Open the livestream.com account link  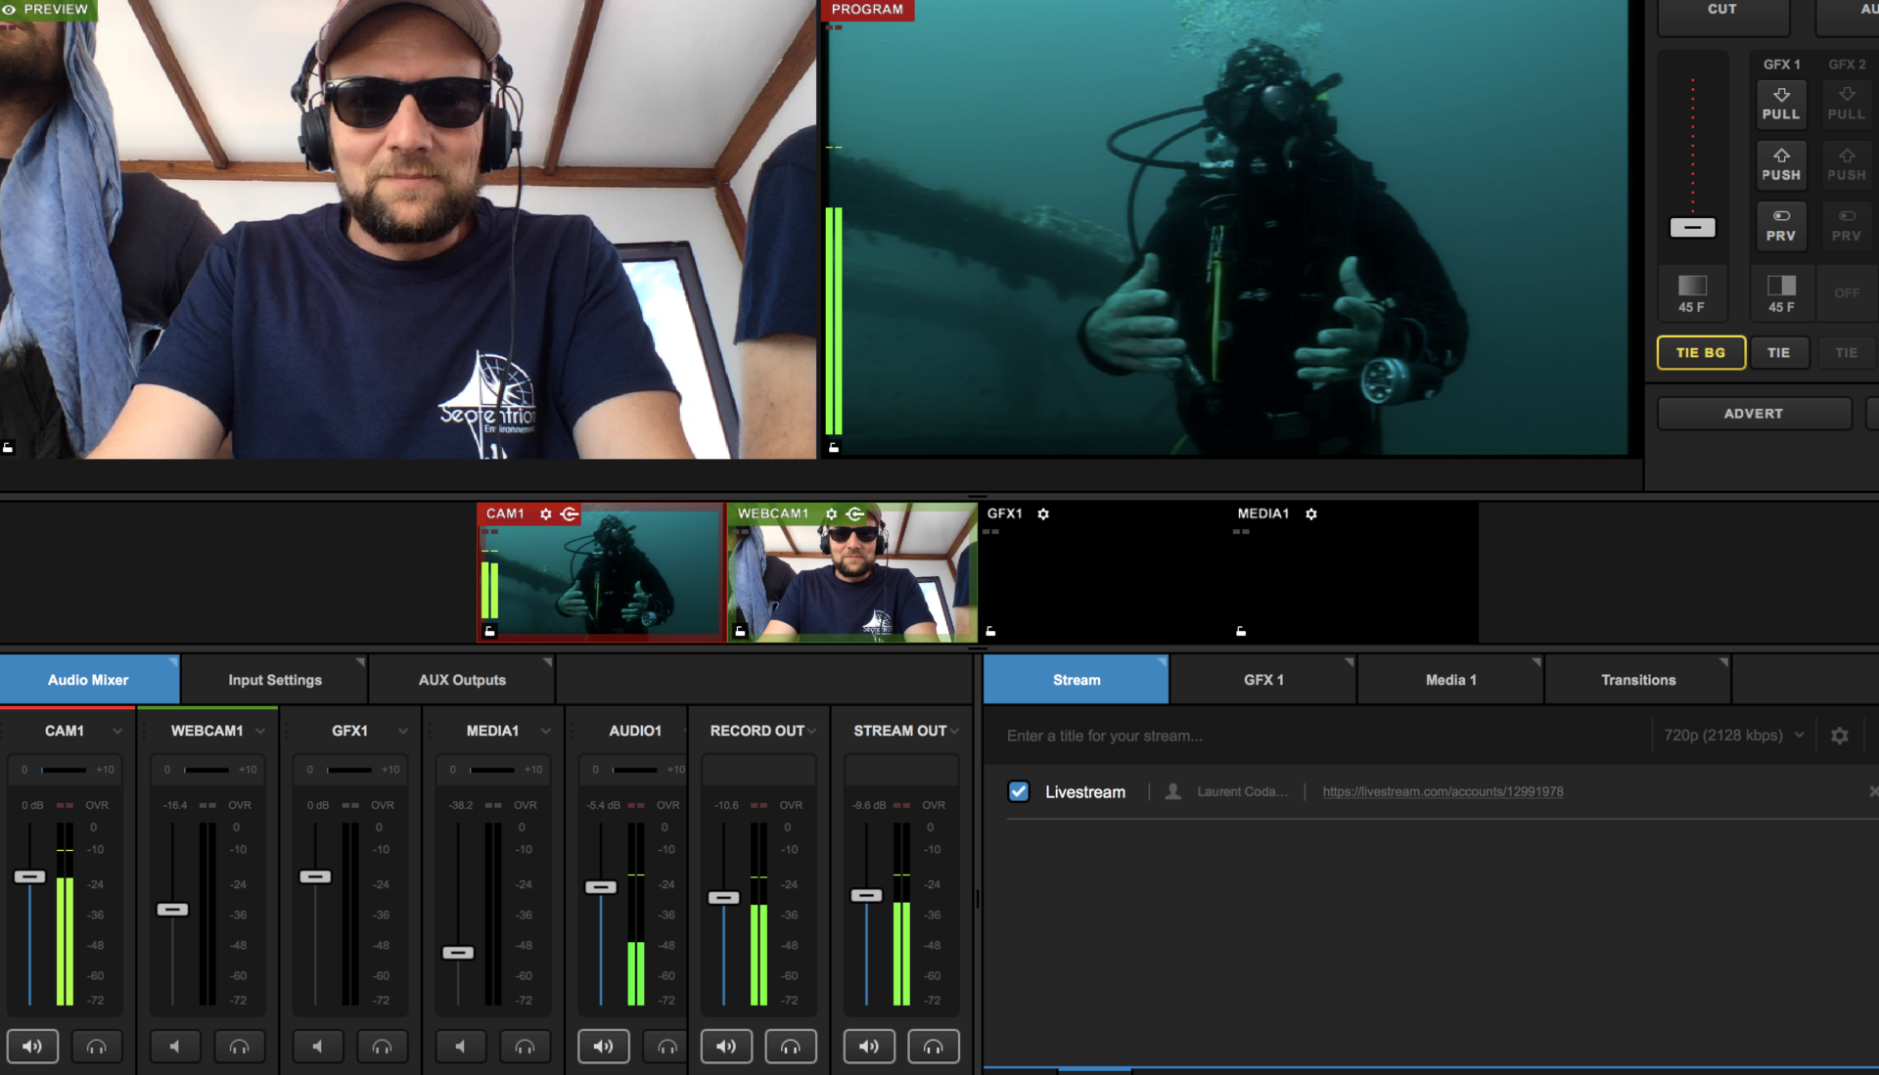[1443, 791]
